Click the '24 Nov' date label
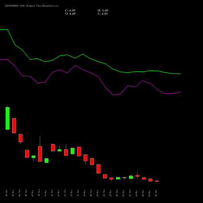This screenshot has width=203, height=203. [104, 193]
